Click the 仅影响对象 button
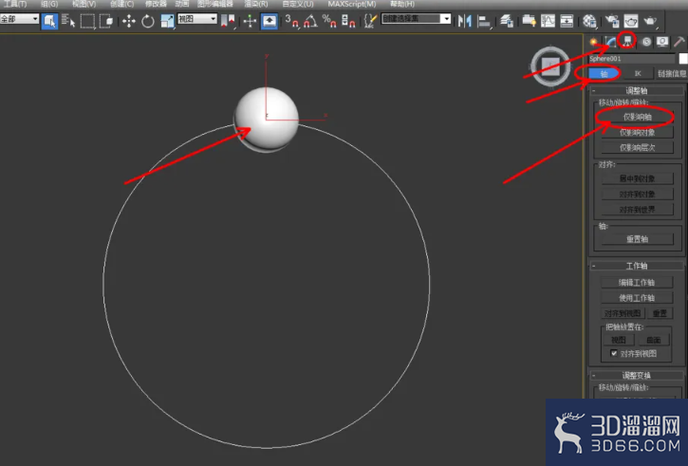The image size is (688, 466). click(637, 132)
